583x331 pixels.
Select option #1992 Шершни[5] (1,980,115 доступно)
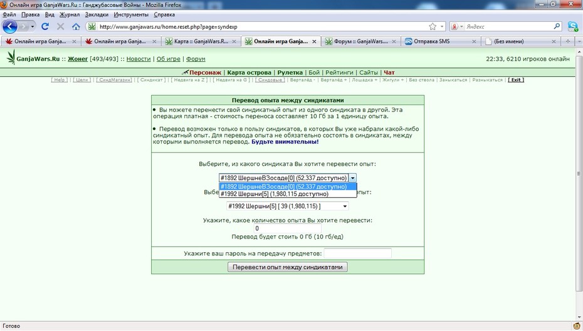288,194
